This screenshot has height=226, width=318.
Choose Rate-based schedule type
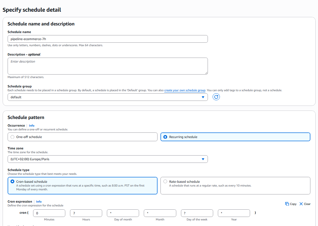coord(235,186)
